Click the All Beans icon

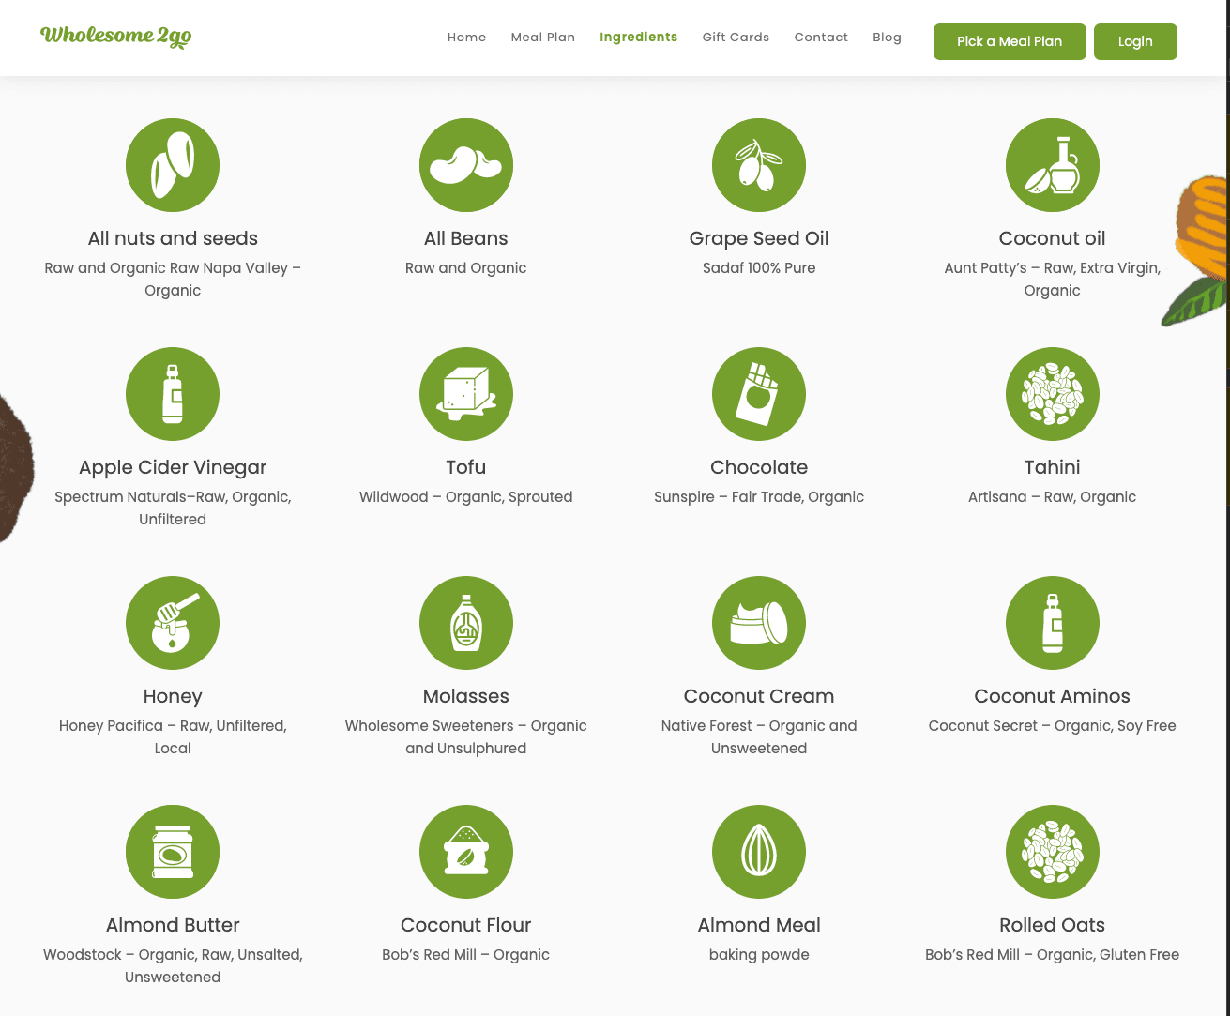click(x=466, y=165)
